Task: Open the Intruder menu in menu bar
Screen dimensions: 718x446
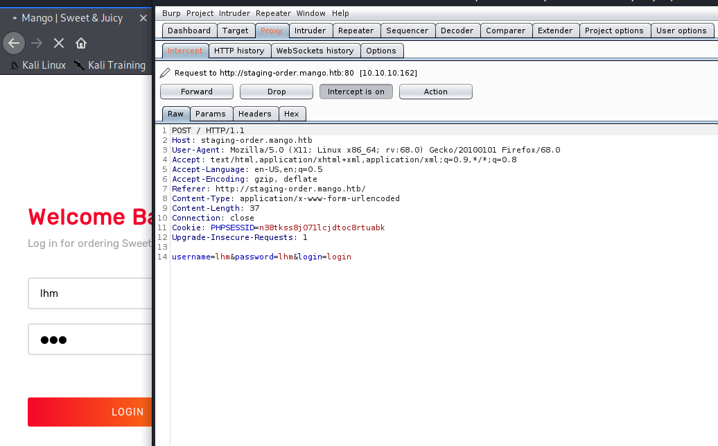Action: tap(234, 13)
